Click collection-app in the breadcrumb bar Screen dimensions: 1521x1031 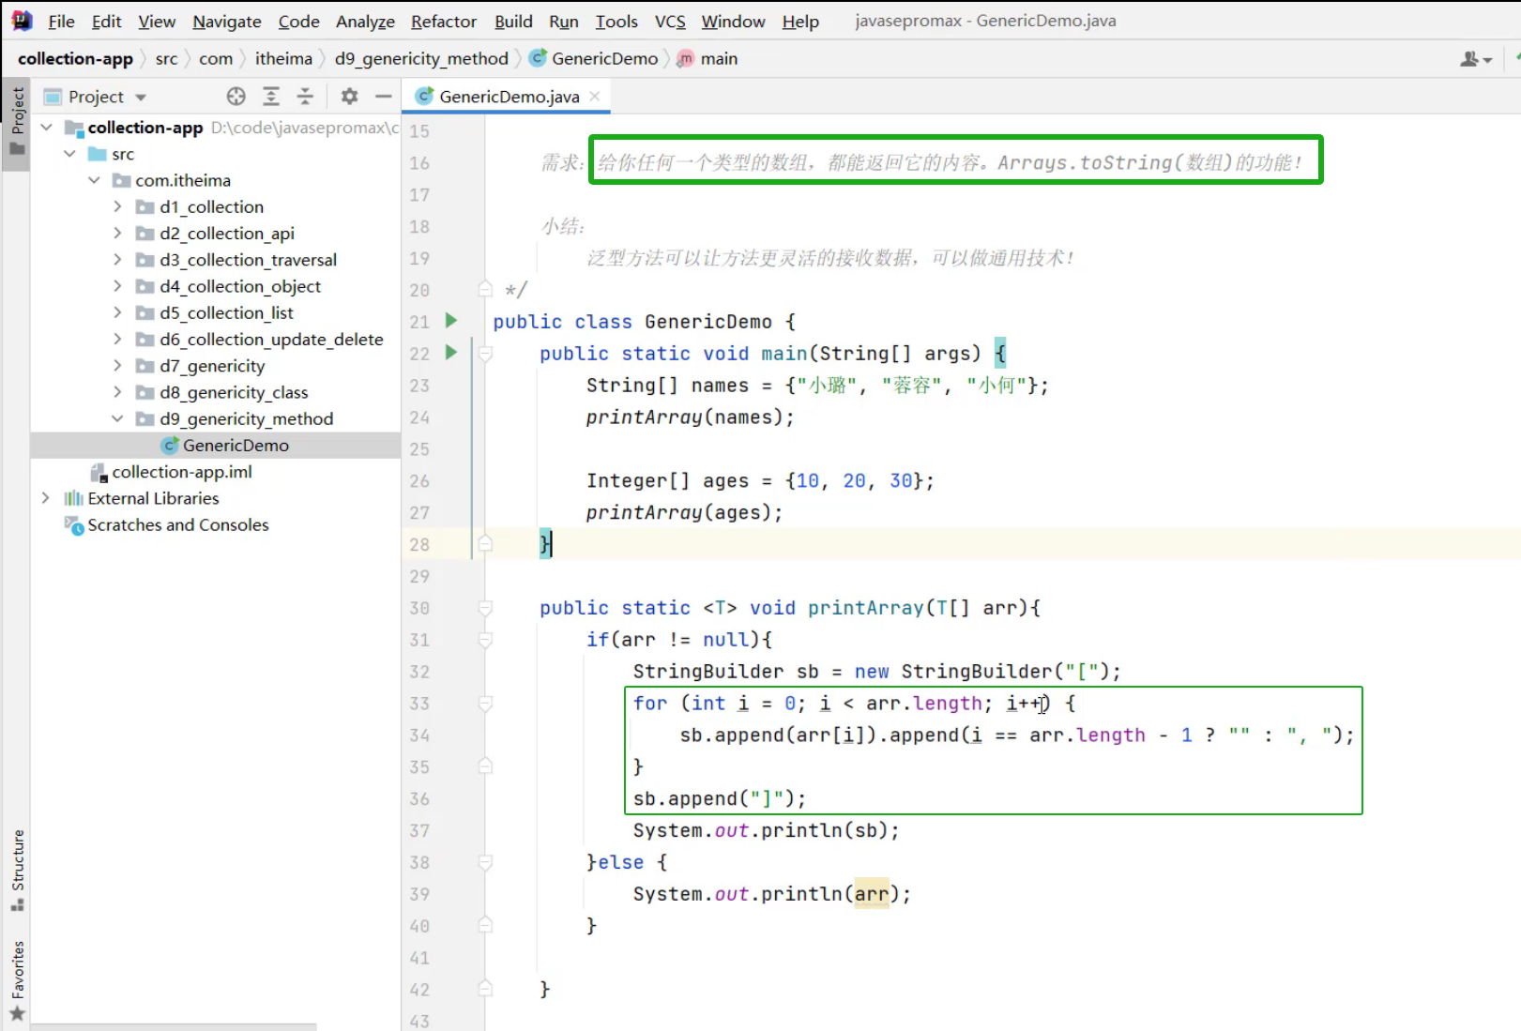pyautogui.click(x=75, y=59)
